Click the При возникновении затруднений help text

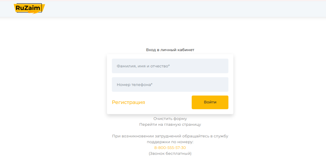point(170,136)
